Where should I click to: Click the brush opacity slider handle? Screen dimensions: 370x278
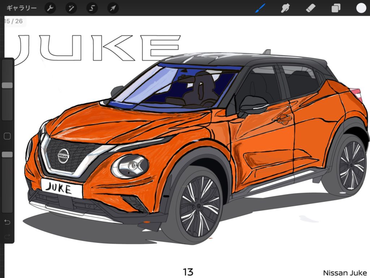[7, 155]
